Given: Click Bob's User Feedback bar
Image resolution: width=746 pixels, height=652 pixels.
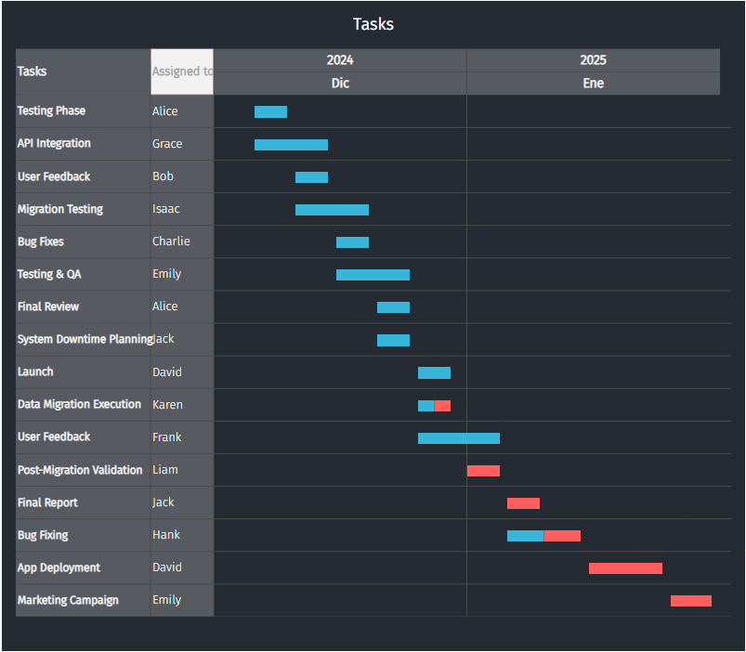Looking at the screenshot, I should [311, 177].
